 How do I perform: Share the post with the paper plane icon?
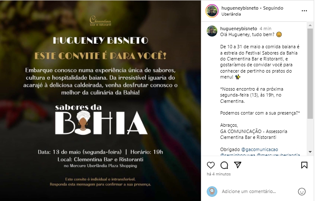238,165
